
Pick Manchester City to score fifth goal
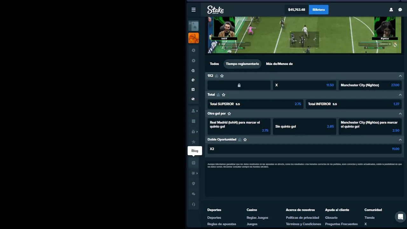pos(370,126)
